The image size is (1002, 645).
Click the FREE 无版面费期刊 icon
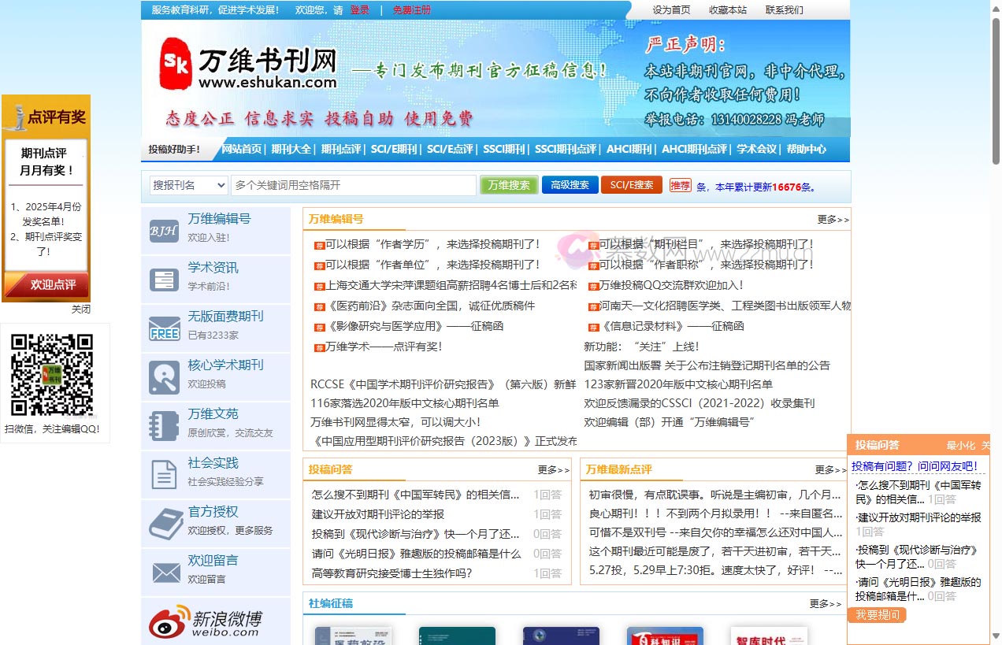(163, 325)
